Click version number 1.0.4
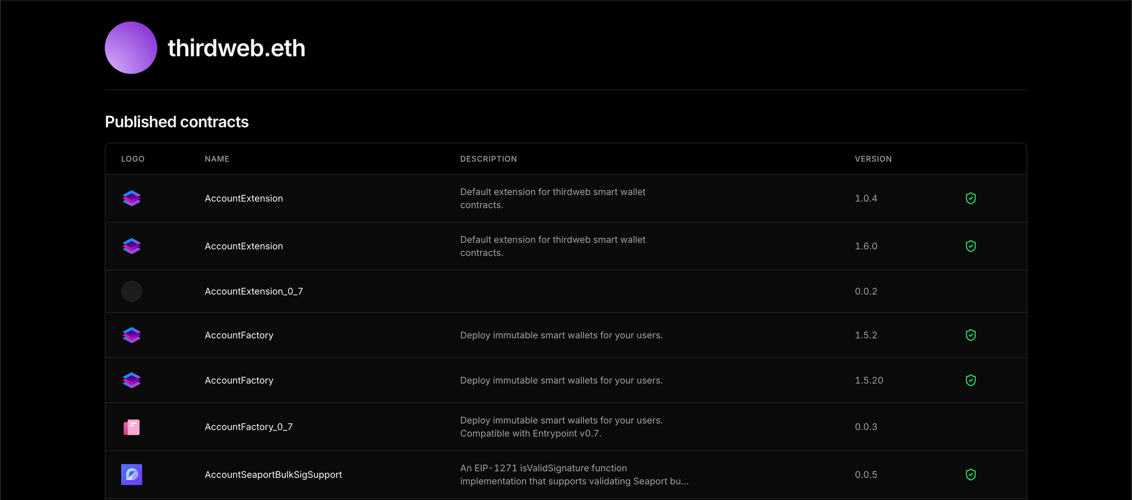This screenshot has height=500, width=1132. 866,199
